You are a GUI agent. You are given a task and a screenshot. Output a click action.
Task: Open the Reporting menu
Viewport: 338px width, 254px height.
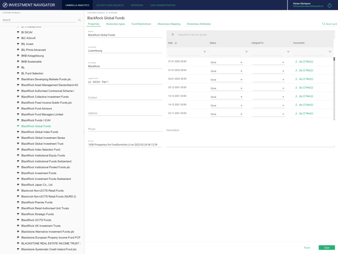point(137,5)
